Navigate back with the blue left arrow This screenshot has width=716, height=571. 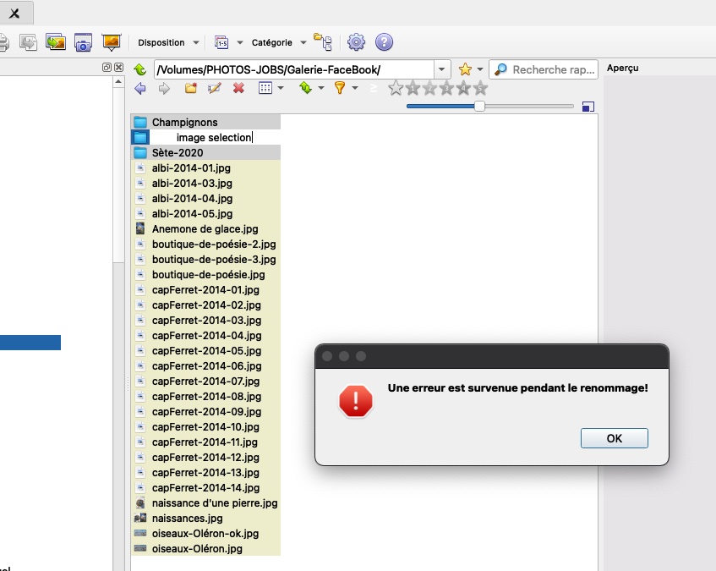pyautogui.click(x=140, y=88)
